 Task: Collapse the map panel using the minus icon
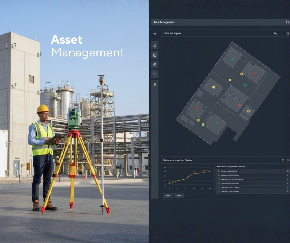(282, 33)
